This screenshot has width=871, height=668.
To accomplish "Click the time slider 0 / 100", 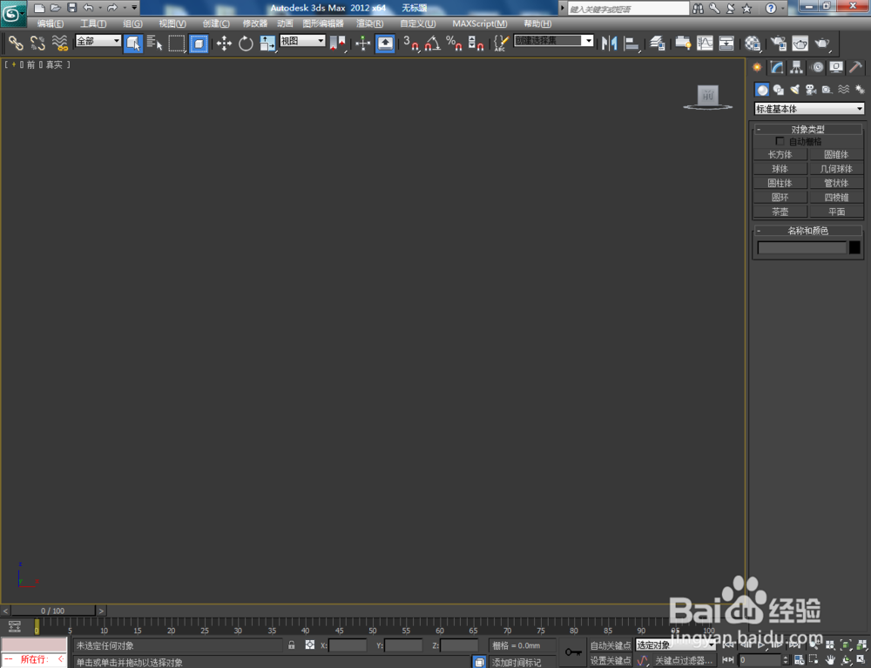I will (53, 611).
